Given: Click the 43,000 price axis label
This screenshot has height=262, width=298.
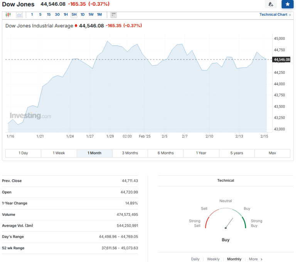Looking at the screenshot, I should [x=279, y=129].
